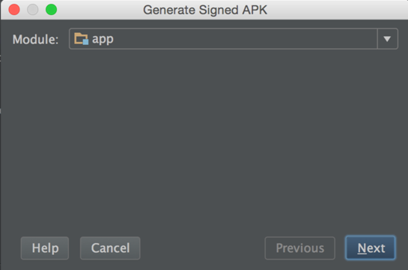This screenshot has height=270, width=408.
Task: Click the gray minimize window button
Action: tap(33, 10)
